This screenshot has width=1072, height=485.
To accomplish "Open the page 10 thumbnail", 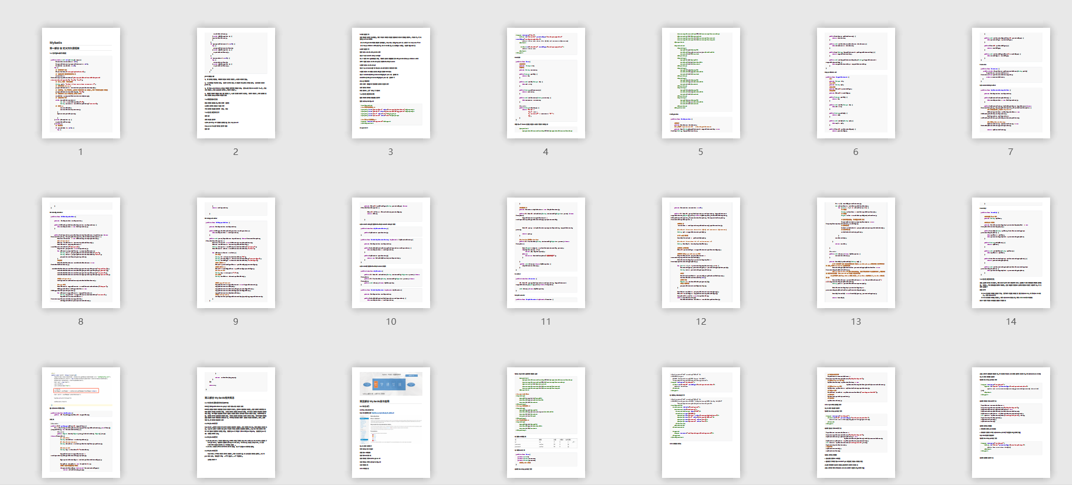I will pyautogui.click(x=391, y=253).
